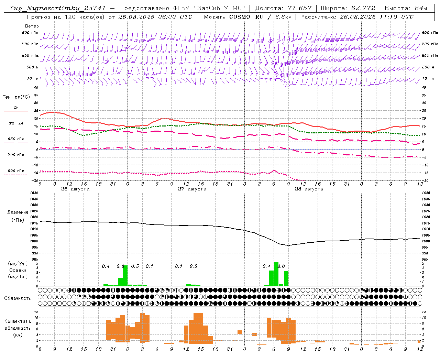Click the 500 м wind level label on left
Screen dimensions: 440x352
pos(33,67)
